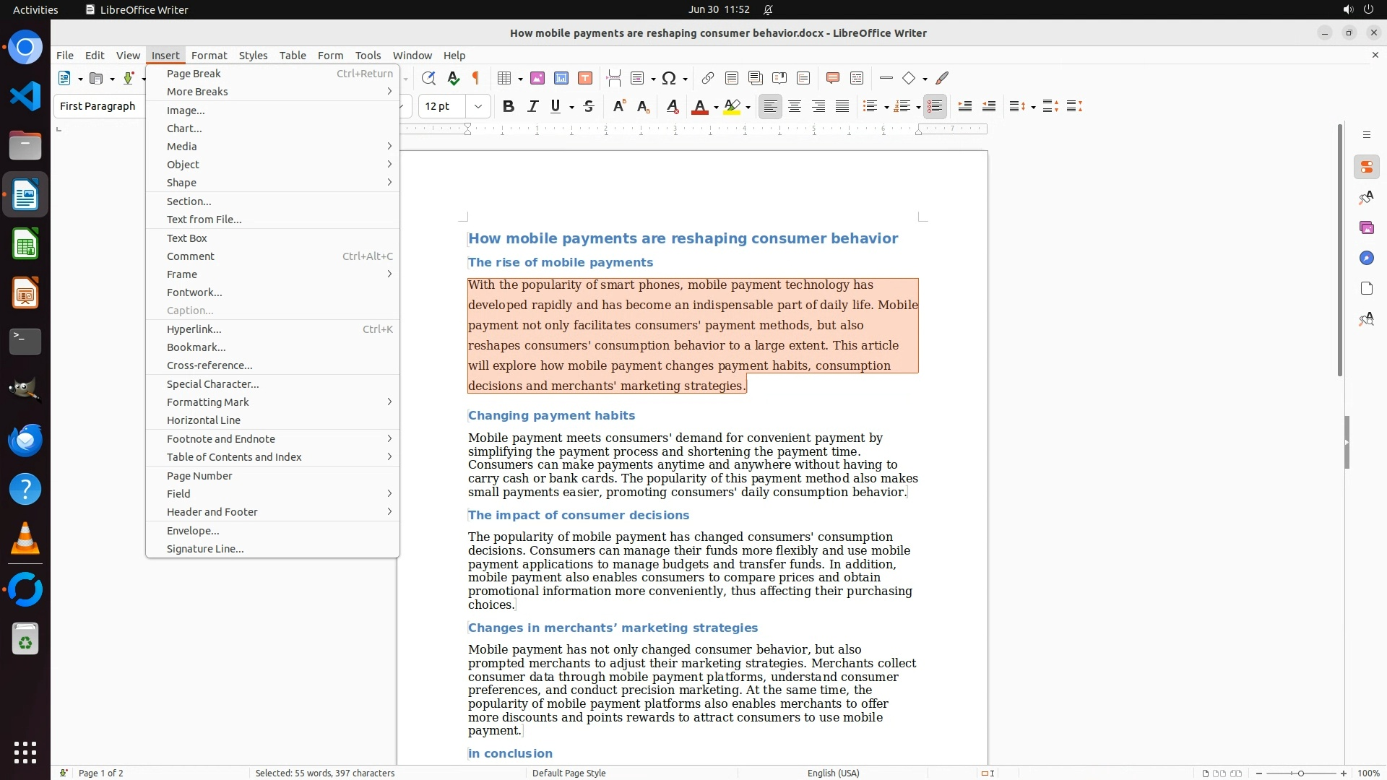Expand the font color dropdown arrow
The height and width of the screenshot is (780, 1387).
(x=716, y=108)
